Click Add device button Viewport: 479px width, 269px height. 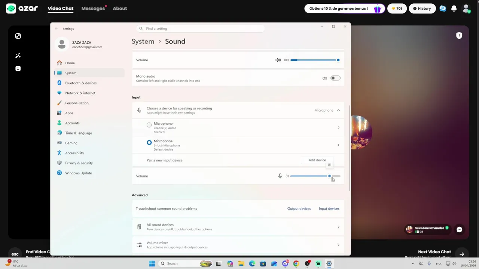click(317, 160)
